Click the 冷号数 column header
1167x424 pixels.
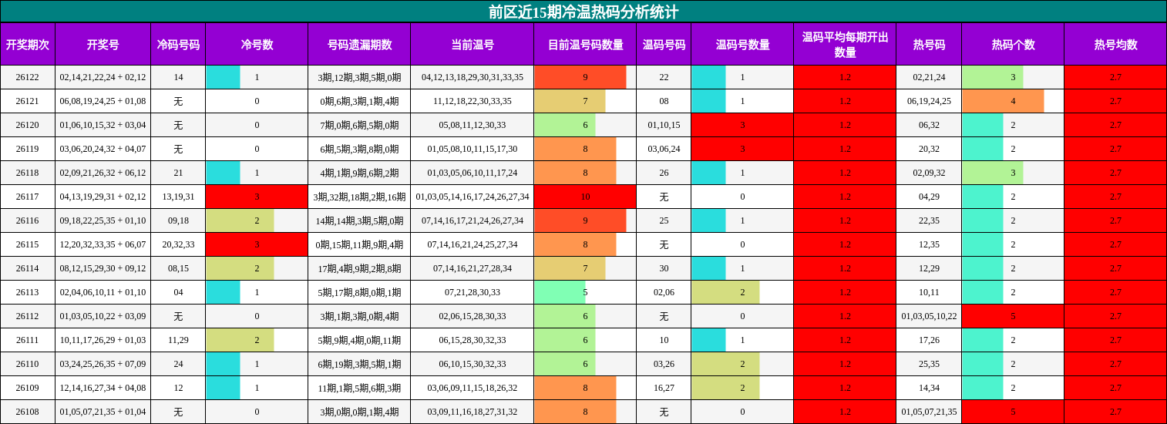point(257,45)
